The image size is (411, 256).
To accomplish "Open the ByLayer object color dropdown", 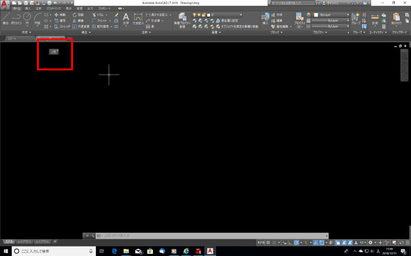I will (x=331, y=15).
